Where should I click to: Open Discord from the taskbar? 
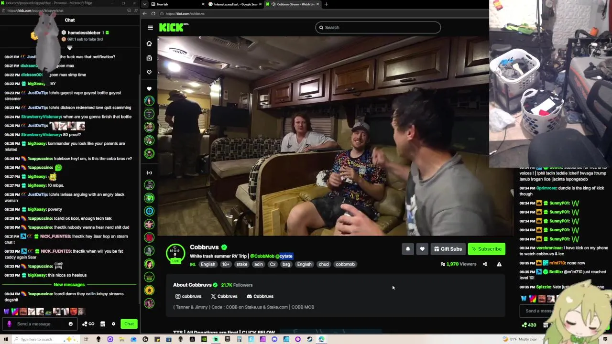(274, 339)
